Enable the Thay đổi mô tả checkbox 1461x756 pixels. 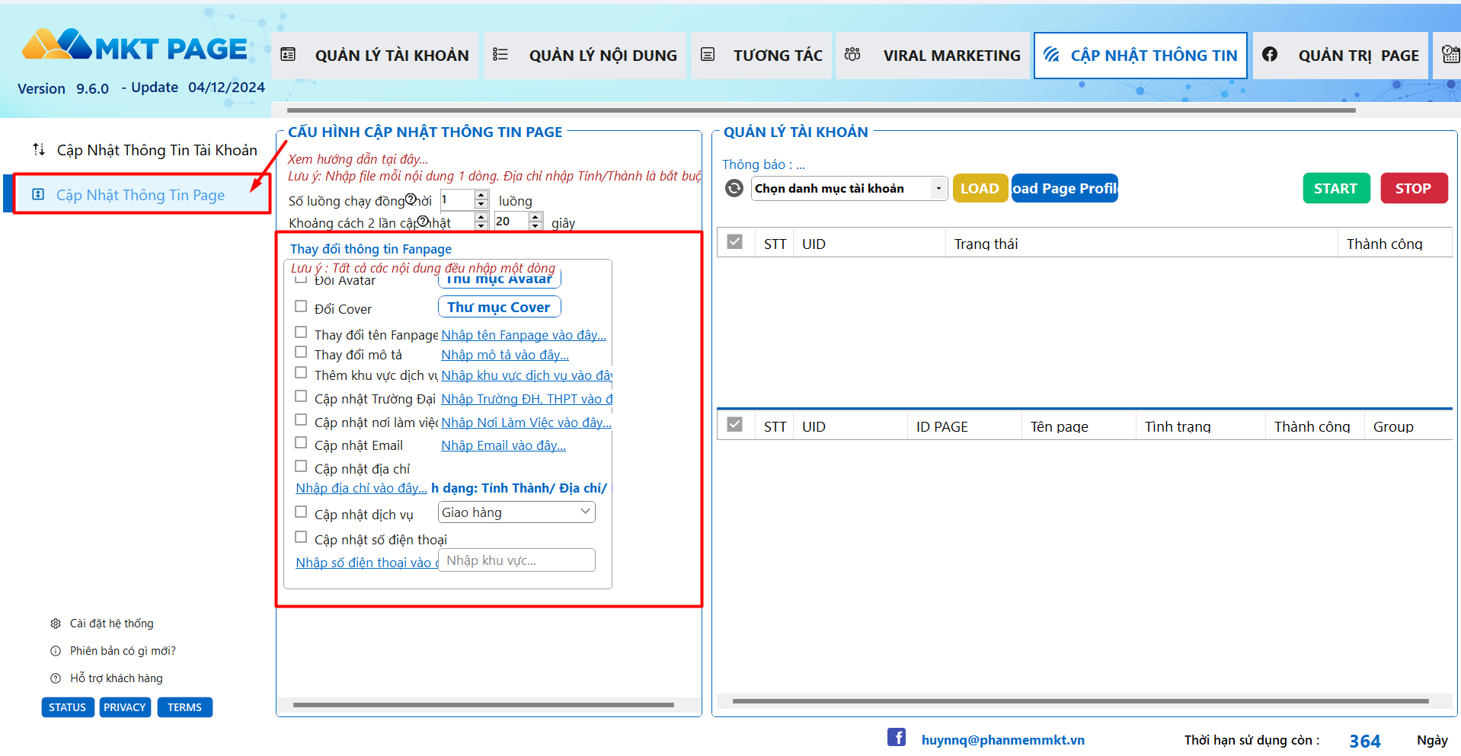pyautogui.click(x=301, y=352)
